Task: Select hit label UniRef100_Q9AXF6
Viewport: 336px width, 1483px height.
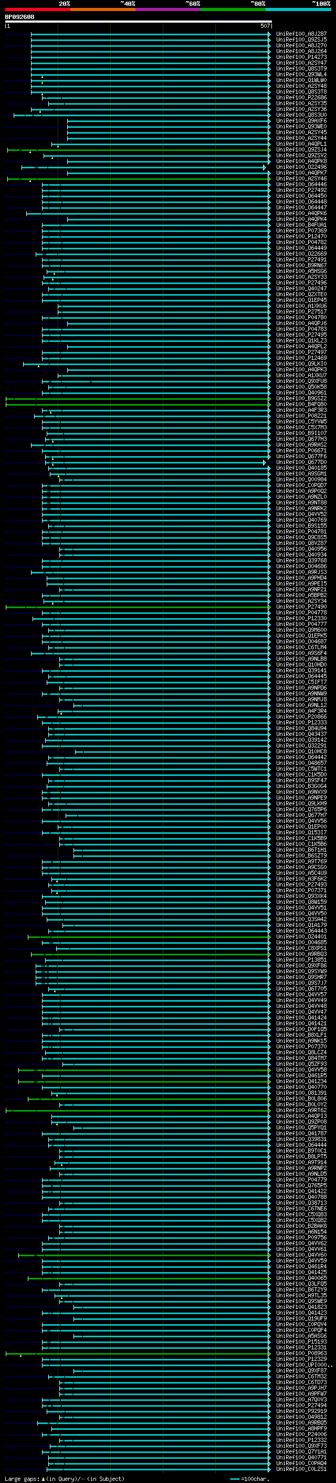Action: 301,121
